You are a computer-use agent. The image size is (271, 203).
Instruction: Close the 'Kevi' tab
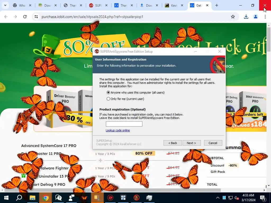(182, 5)
